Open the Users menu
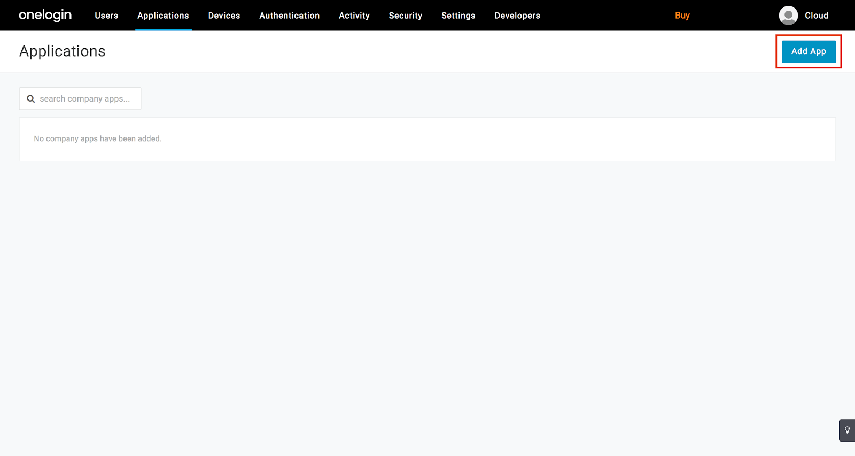855x456 pixels. (x=106, y=16)
